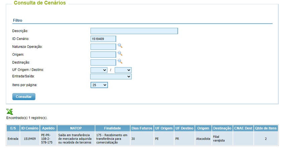Screen dimensions: 286x149
Task: Open Natureza Operação search magnifier
Action: 120,45
